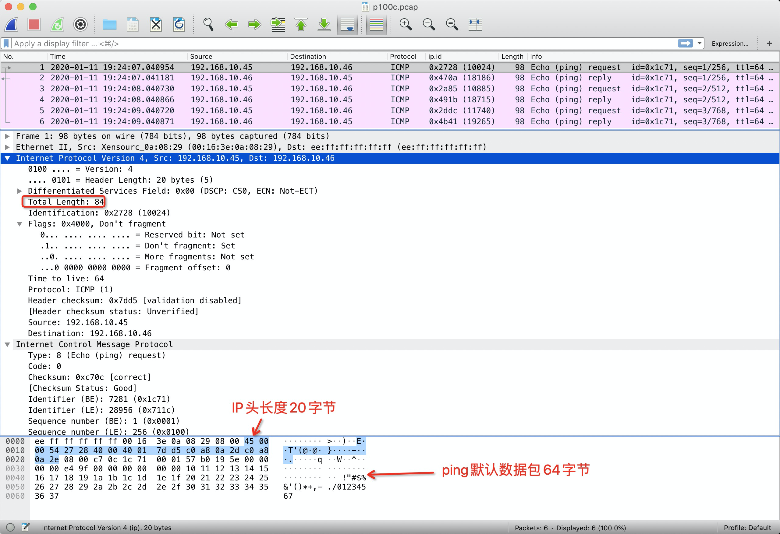The width and height of the screenshot is (780, 534).
Task: Start a new live capture
Action: [11, 24]
